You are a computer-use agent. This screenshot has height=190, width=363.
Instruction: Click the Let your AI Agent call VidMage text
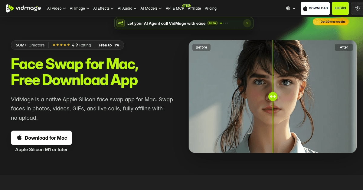(x=166, y=23)
